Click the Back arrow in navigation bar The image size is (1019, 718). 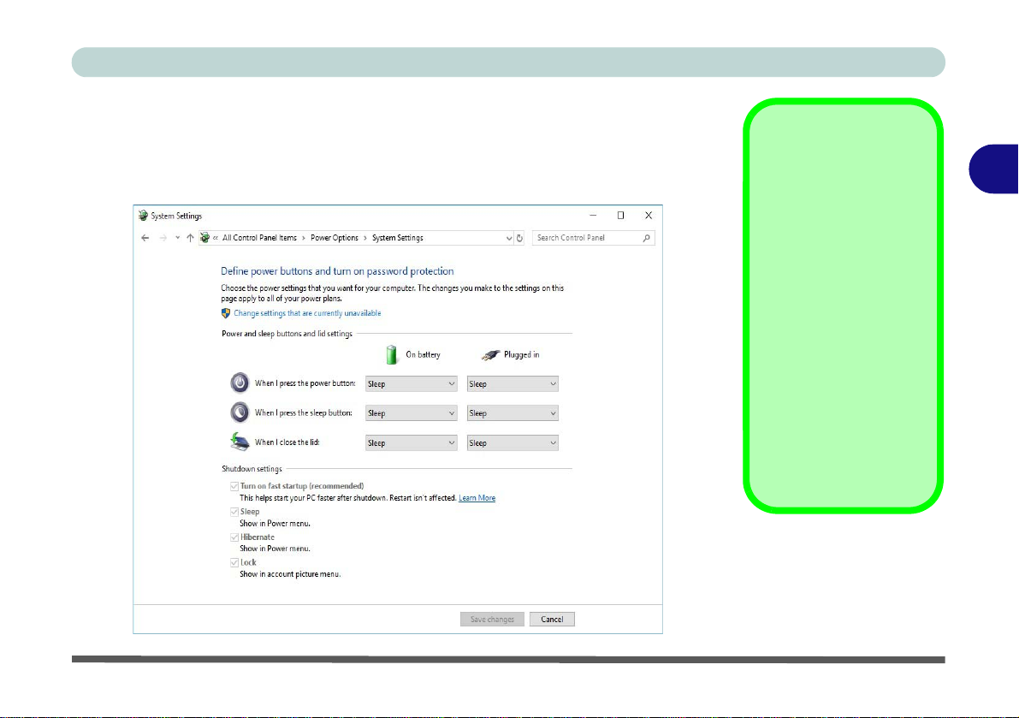pos(145,238)
